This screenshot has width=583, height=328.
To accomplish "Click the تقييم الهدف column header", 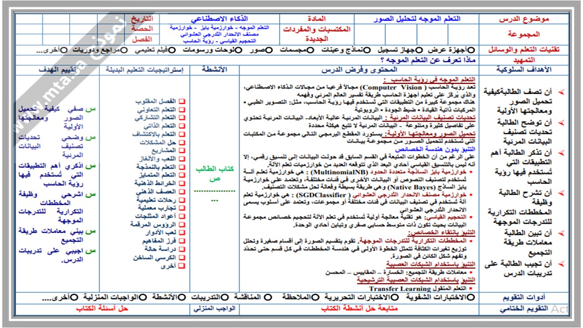I will [x=57, y=70].
